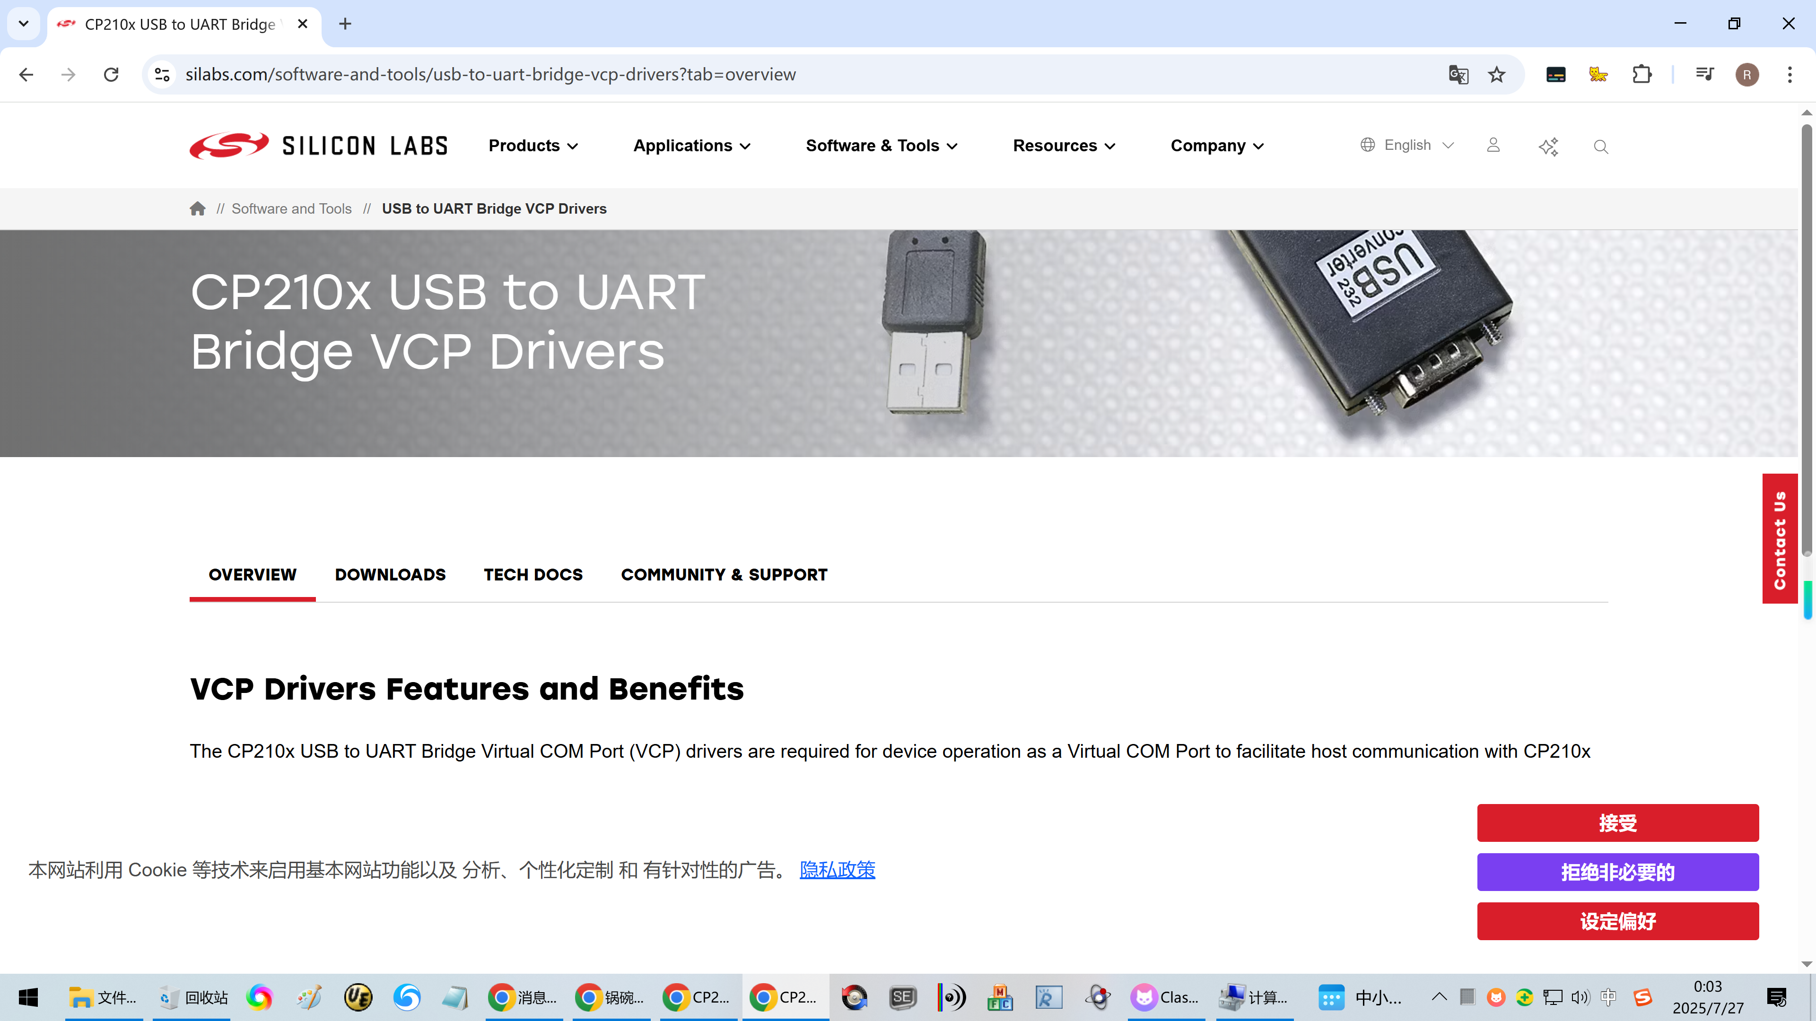This screenshot has width=1816, height=1021.
Task: Open the notification center icon
Action: point(1777,997)
